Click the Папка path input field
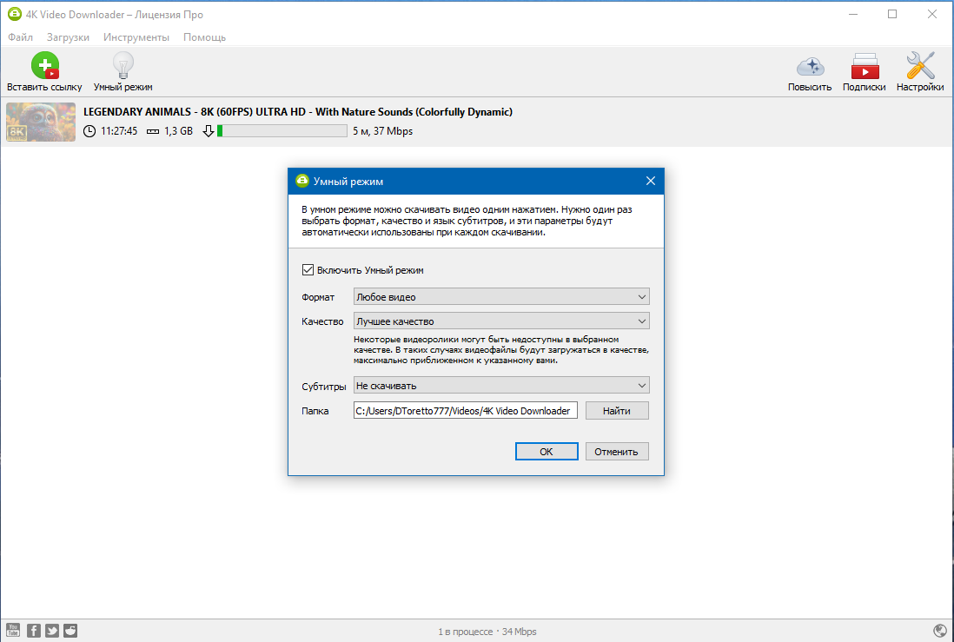Screen dimensions: 954x642 [466, 411]
